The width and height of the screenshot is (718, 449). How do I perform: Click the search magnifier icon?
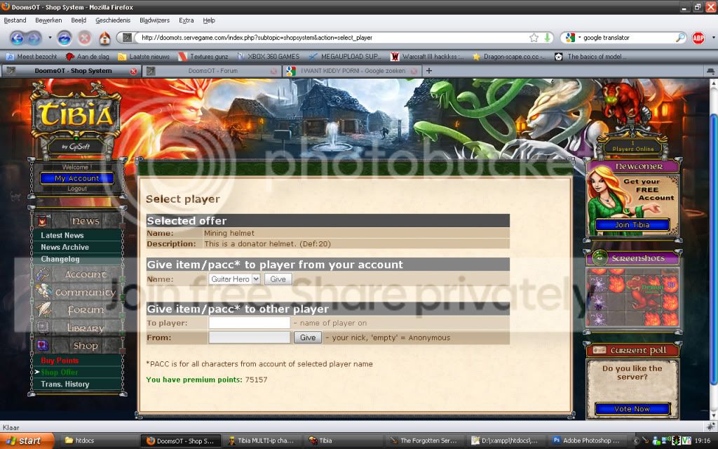(680, 38)
